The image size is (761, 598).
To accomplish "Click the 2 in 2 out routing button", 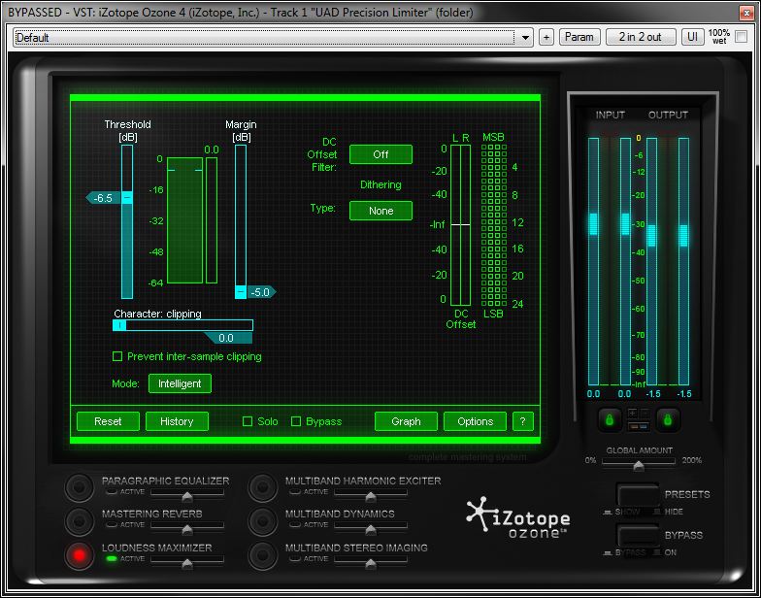I will click(x=641, y=37).
